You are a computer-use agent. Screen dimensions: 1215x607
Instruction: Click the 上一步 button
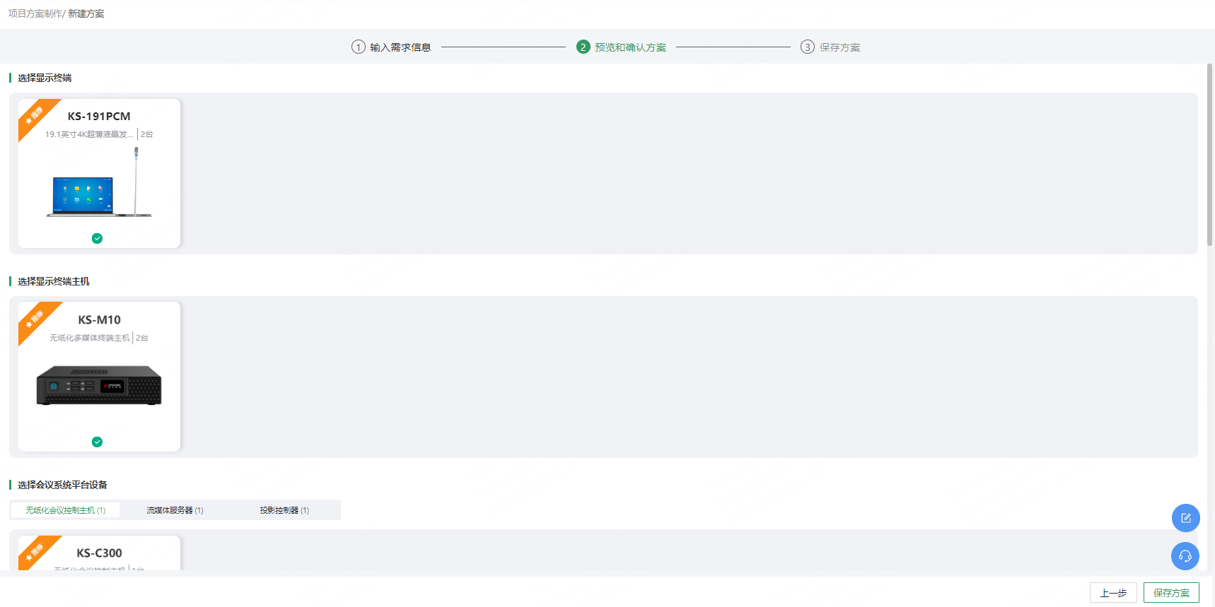coord(1113,593)
